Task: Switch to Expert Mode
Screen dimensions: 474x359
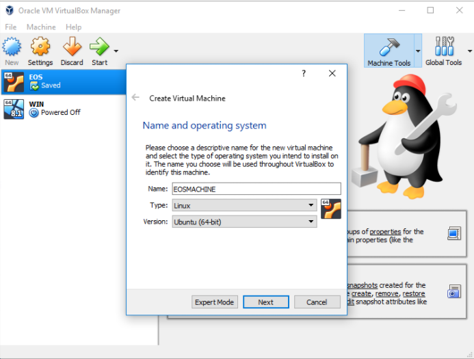Action: click(x=215, y=302)
